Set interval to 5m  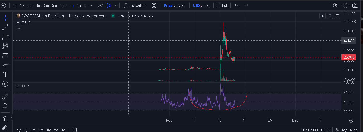54,5
